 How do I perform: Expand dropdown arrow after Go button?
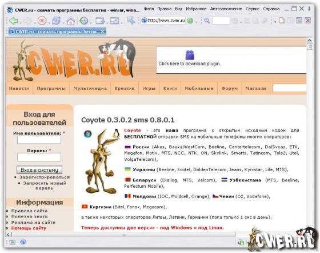tap(196, 22)
